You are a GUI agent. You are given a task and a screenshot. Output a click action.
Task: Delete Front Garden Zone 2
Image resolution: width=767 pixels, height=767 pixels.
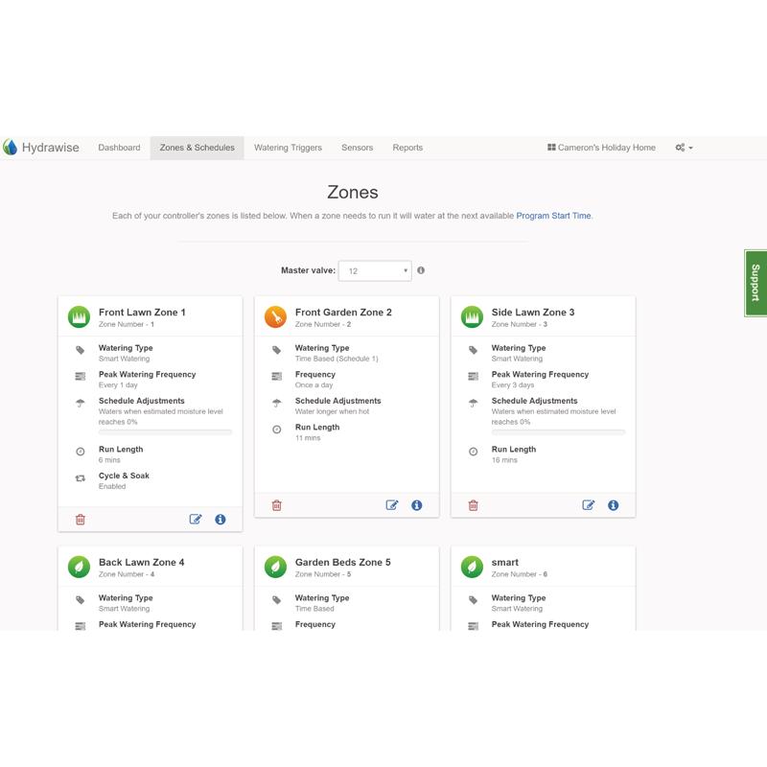277,505
